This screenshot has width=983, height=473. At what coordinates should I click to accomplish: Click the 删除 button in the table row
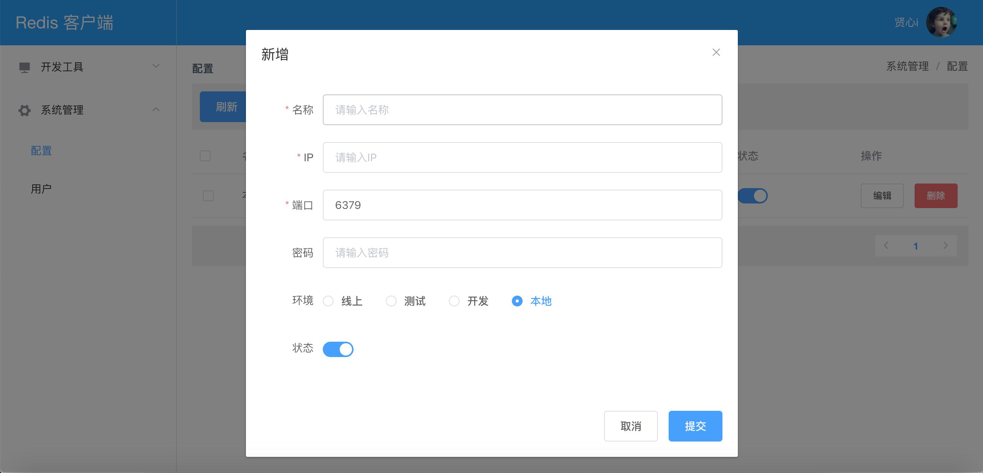click(x=936, y=196)
